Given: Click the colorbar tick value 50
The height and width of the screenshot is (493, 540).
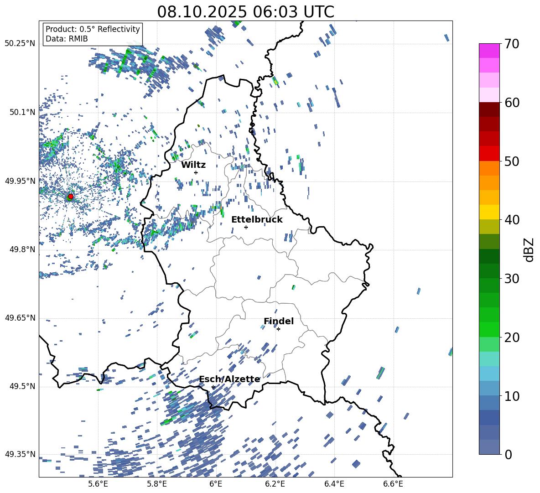Looking at the screenshot, I should 512,161.
